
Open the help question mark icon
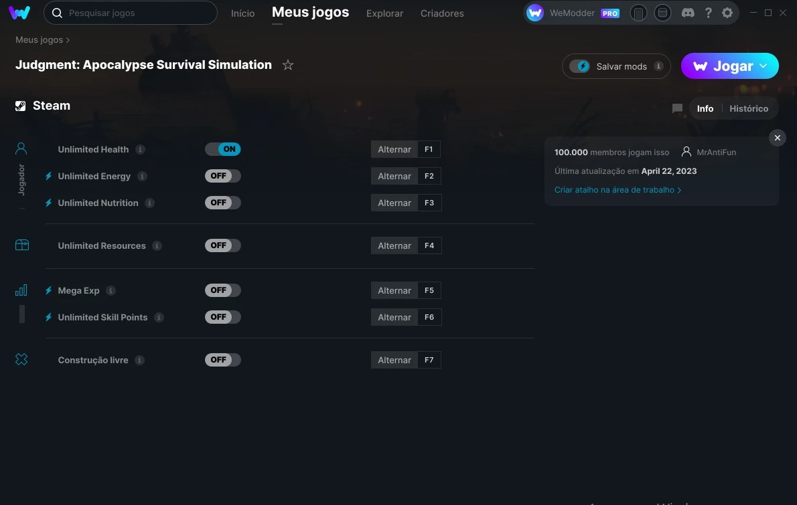708,13
